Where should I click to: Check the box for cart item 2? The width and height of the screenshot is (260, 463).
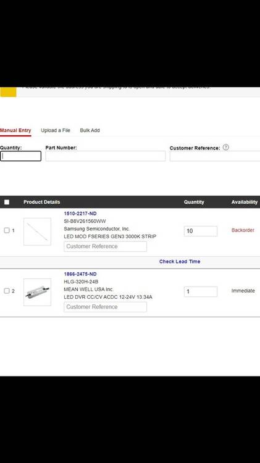click(x=7, y=291)
